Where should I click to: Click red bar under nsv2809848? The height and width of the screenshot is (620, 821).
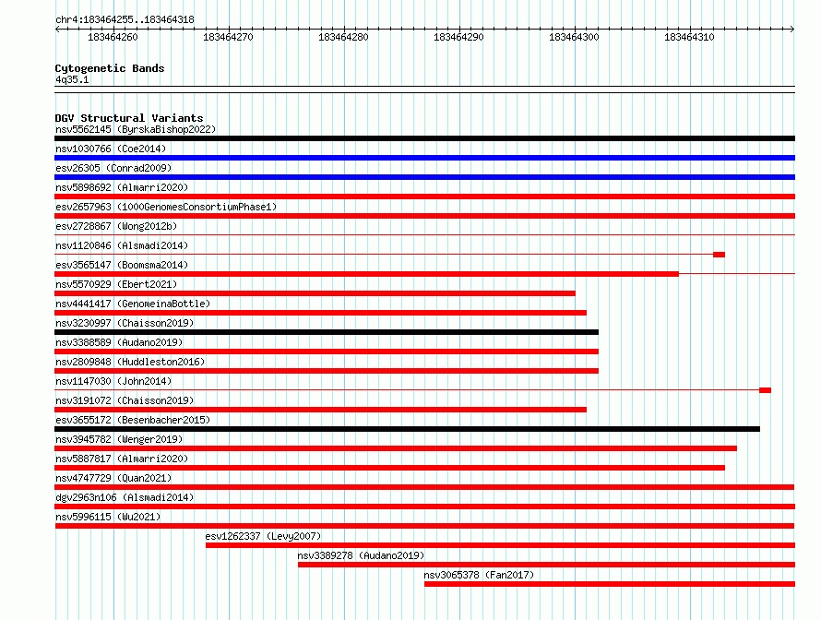point(327,371)
